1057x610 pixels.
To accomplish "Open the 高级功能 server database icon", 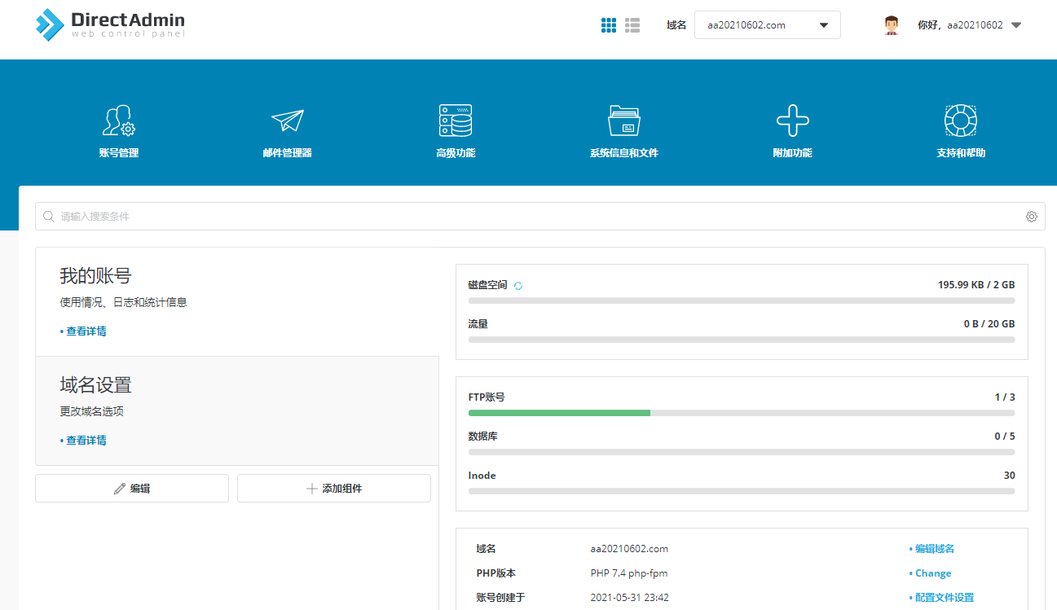I will [x=456, y=121].
